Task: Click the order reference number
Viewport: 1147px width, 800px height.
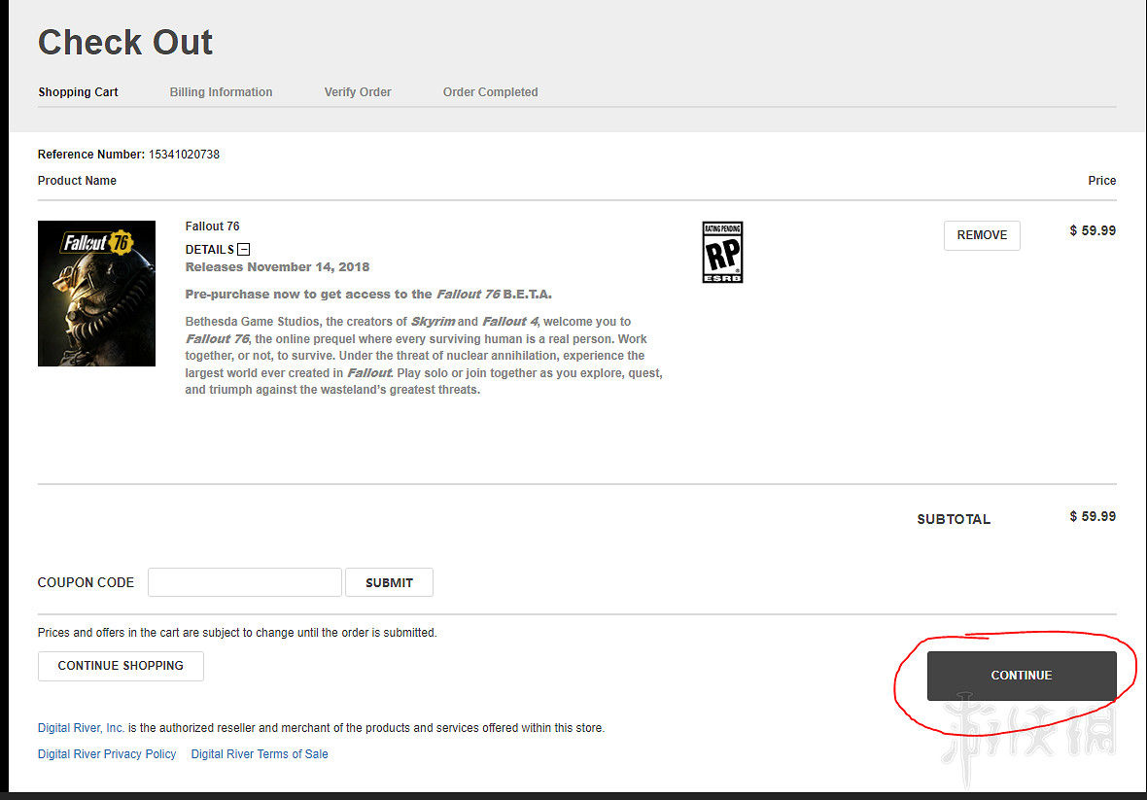Action: [x=184, y=155]
